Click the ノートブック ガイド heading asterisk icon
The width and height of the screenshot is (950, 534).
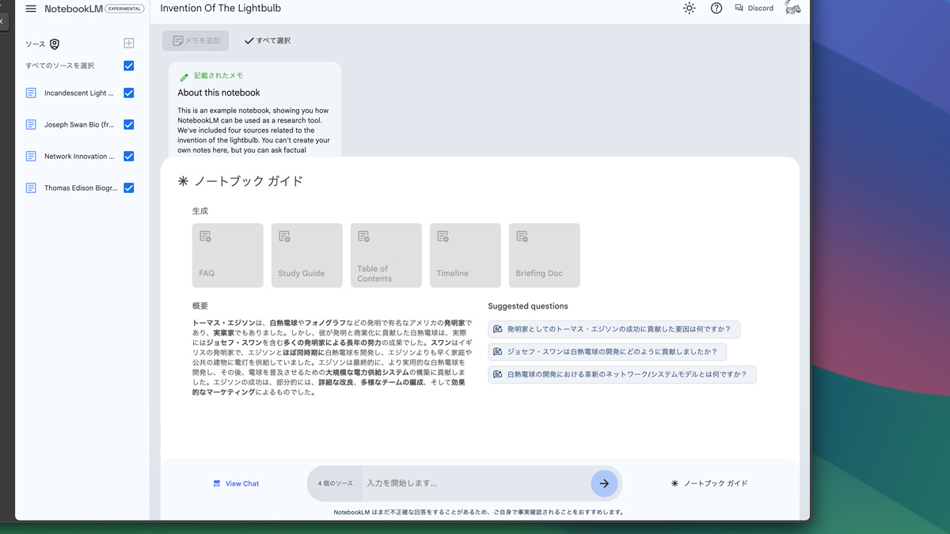[x=183, y=181]
